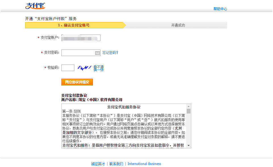The image size is (273, 167).
Task: Click the 第一条 总则 line
Action: pos(72,111)
